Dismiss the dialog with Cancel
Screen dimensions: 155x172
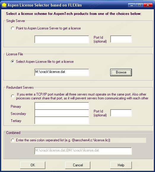[x=78, y=165]
